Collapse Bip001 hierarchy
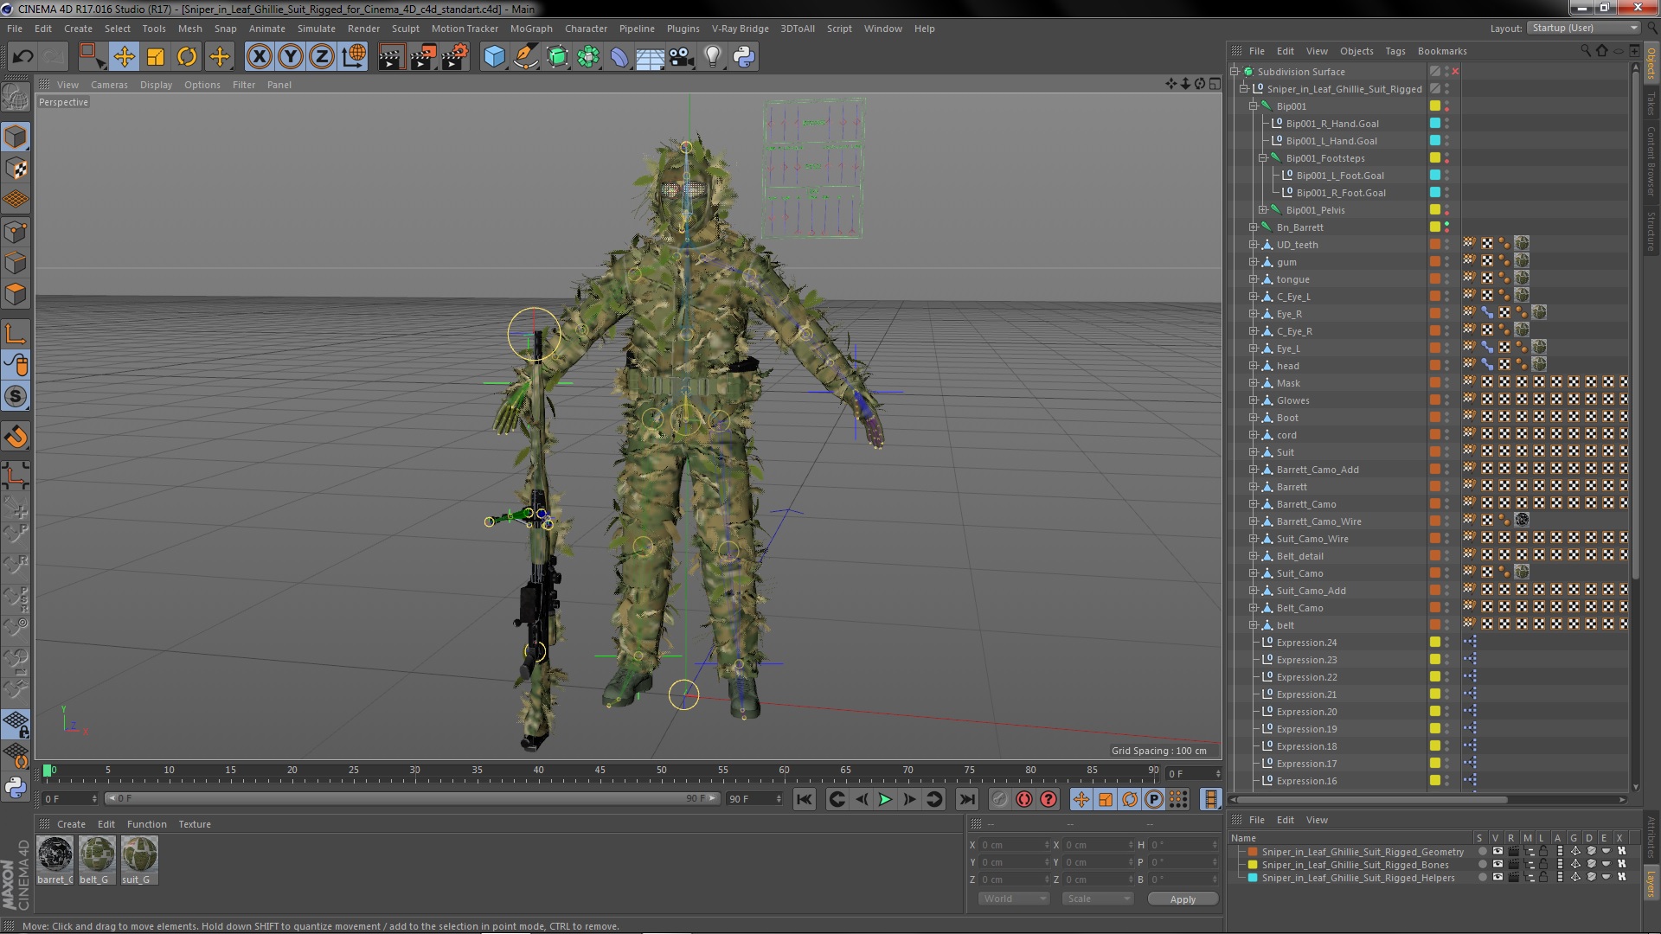Screen dimensions: 1661x934 (x=1254, y=106)
